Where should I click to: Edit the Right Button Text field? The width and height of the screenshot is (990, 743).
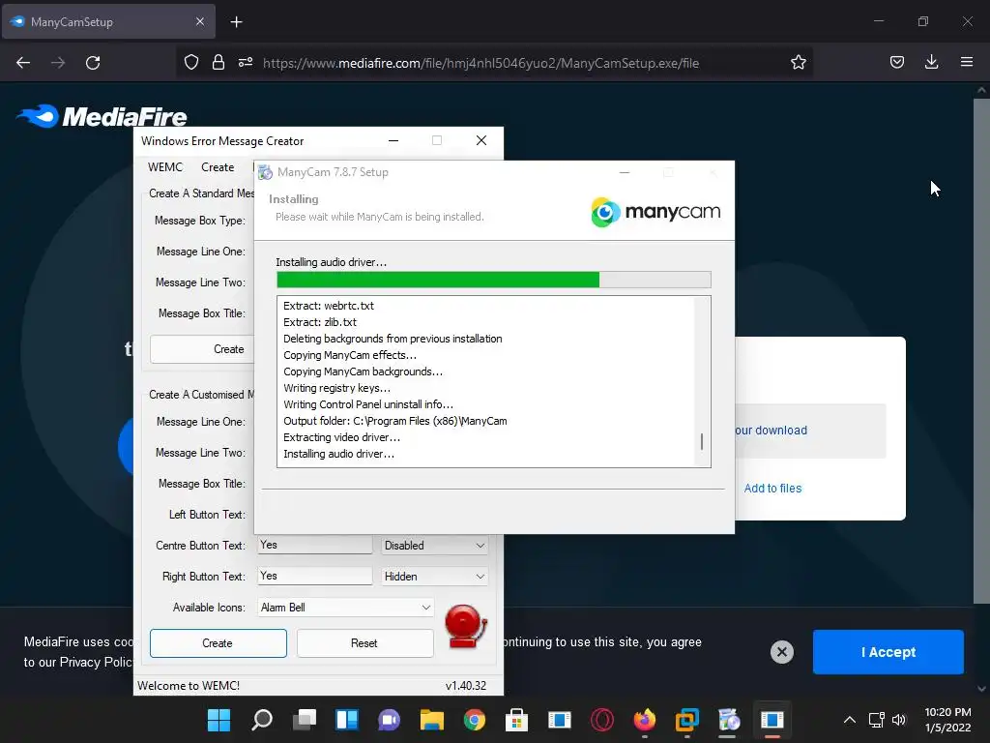[x=314, y=576]
